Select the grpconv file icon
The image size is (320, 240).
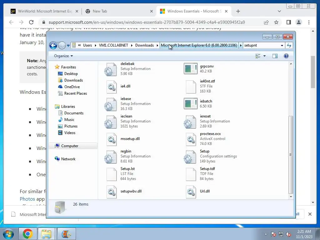pyautogui.click(x=191, y=68)
